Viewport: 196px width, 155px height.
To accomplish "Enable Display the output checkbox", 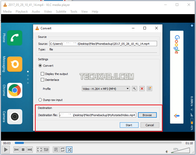I will coord(42,74).
